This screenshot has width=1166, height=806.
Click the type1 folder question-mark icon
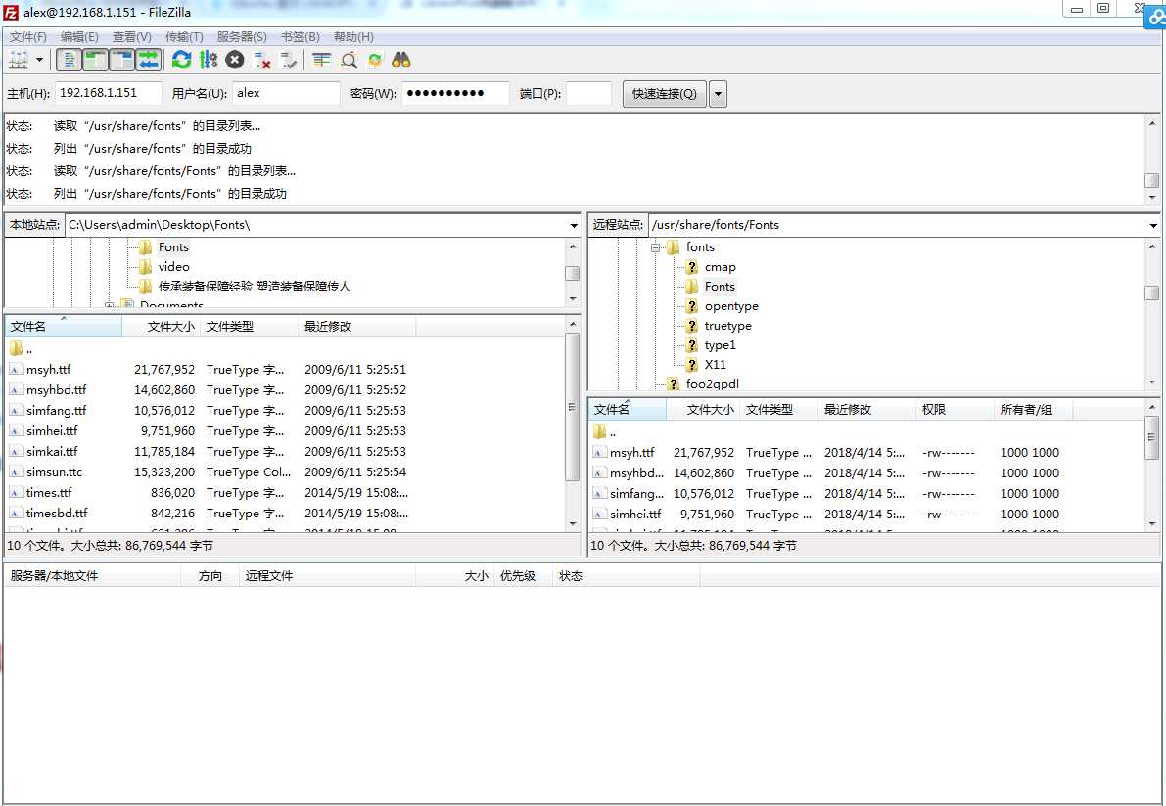pos(691,344)
